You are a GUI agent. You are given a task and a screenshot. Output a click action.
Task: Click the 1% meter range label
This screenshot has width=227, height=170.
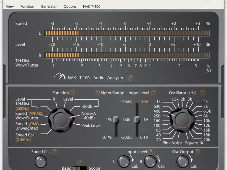pyautogui.click(x=109, y=120)
